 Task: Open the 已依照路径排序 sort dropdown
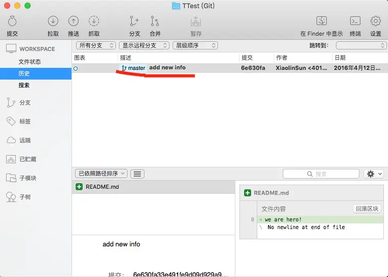click(101, 173)
